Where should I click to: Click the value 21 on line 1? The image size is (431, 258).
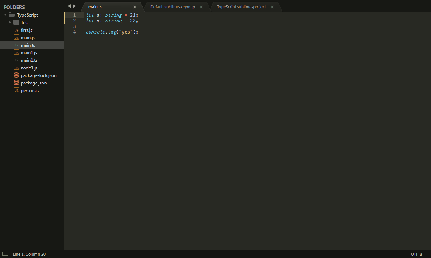coord(133,15)
